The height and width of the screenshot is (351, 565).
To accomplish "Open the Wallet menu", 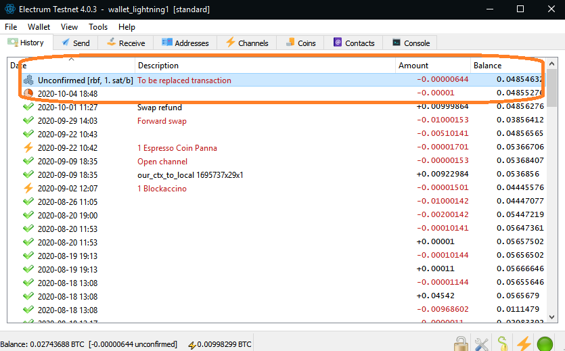I will 39,27.
